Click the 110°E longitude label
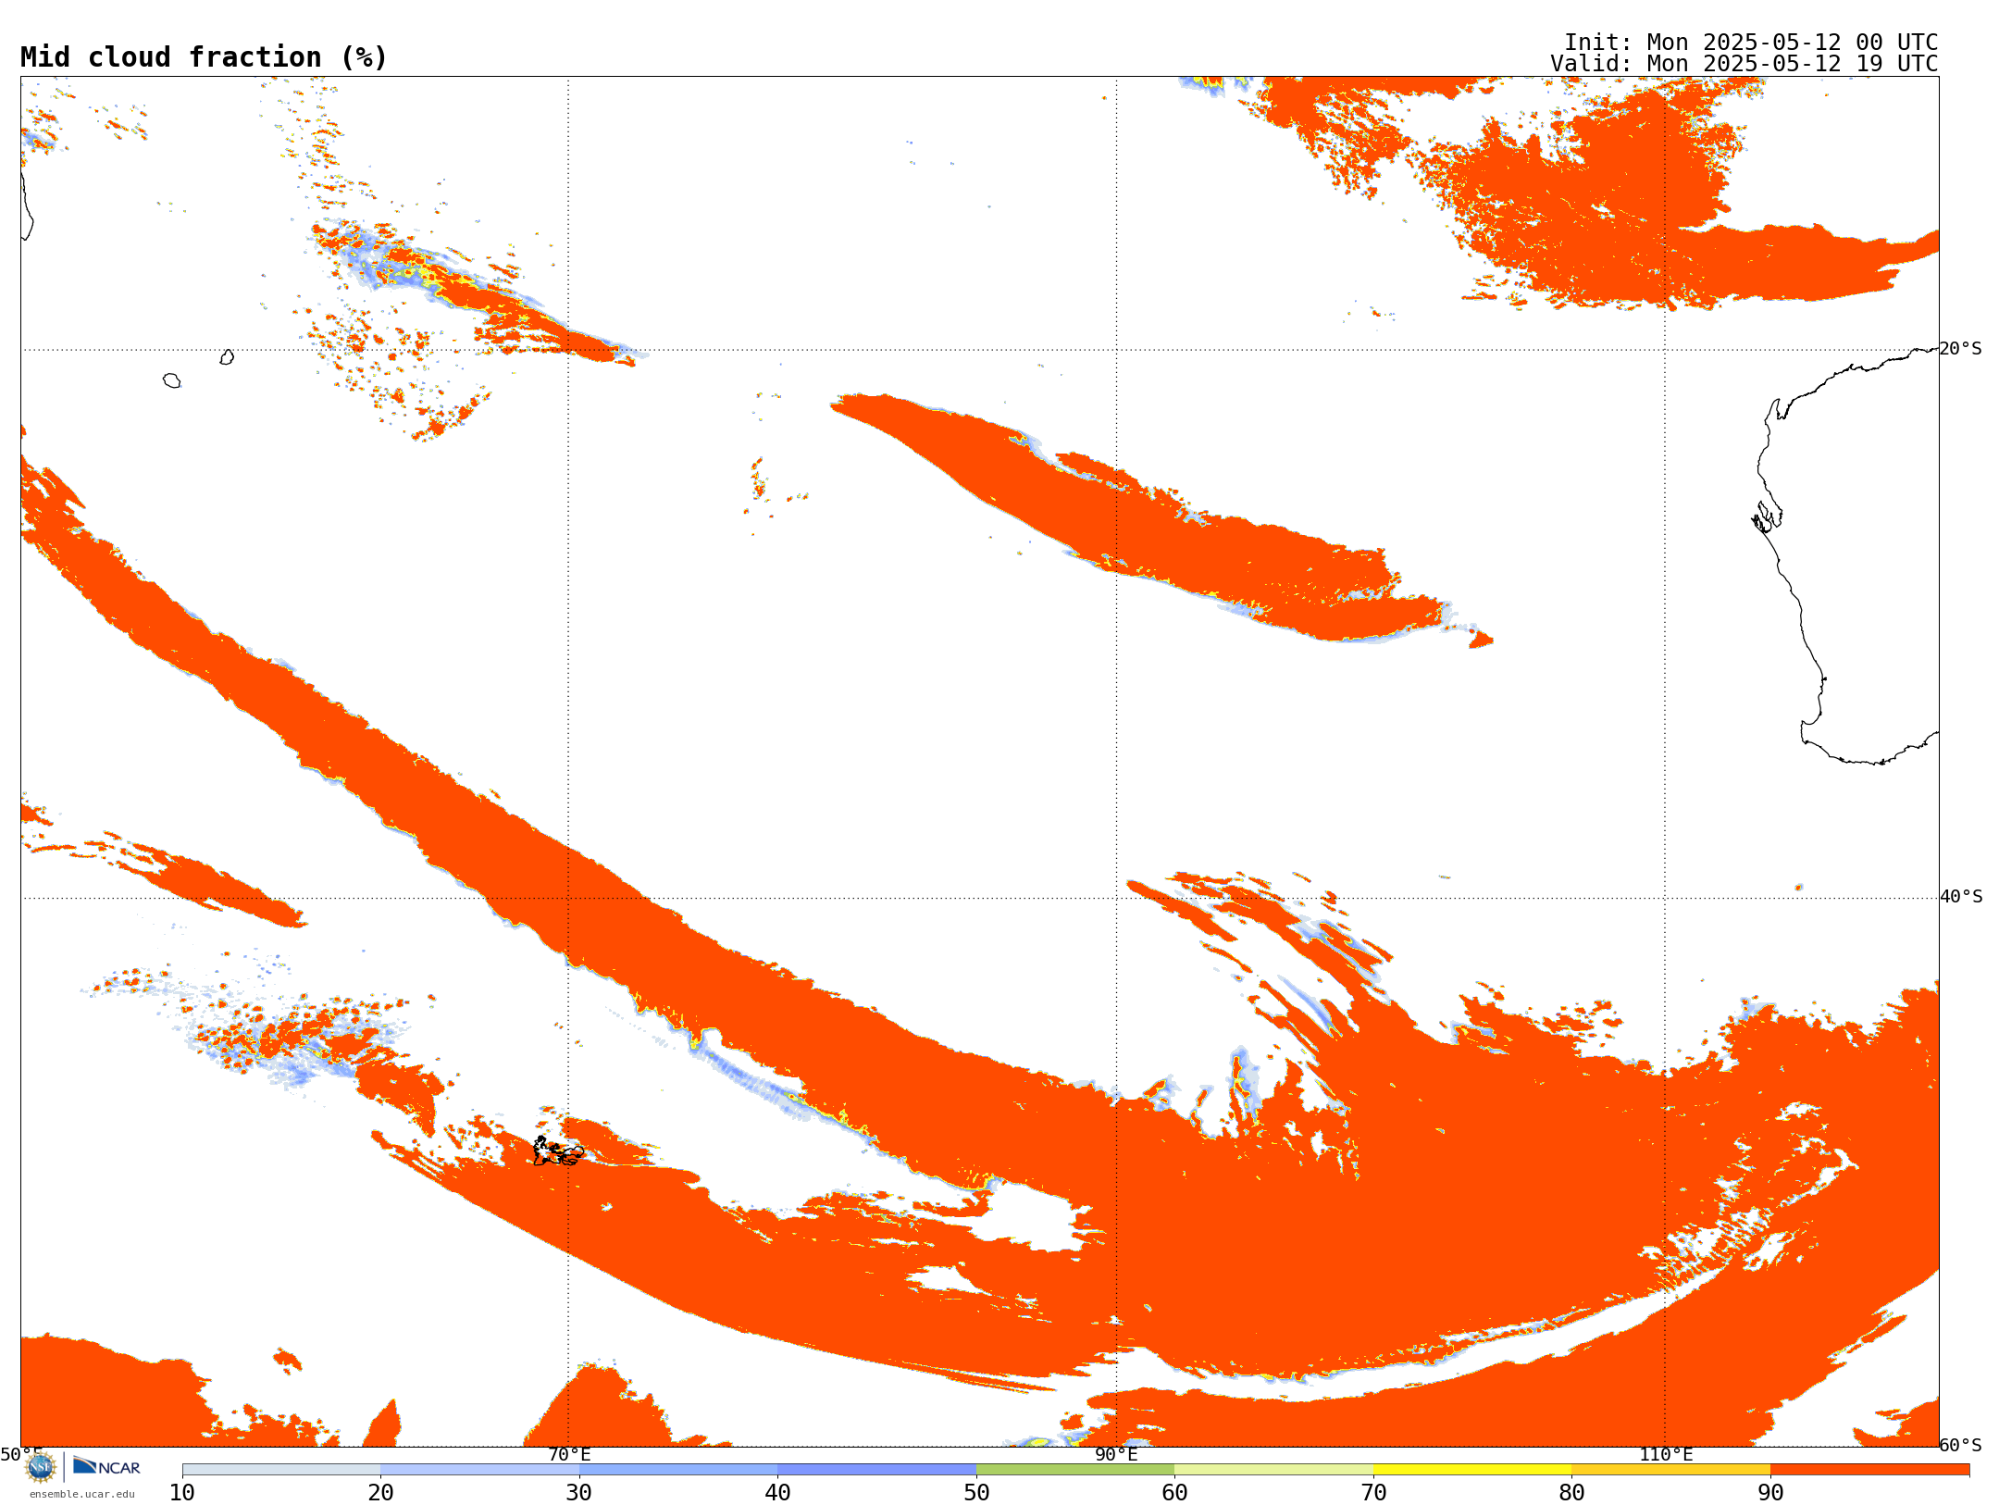The image size is (1999, 1505). [x=1666, y=1455]
